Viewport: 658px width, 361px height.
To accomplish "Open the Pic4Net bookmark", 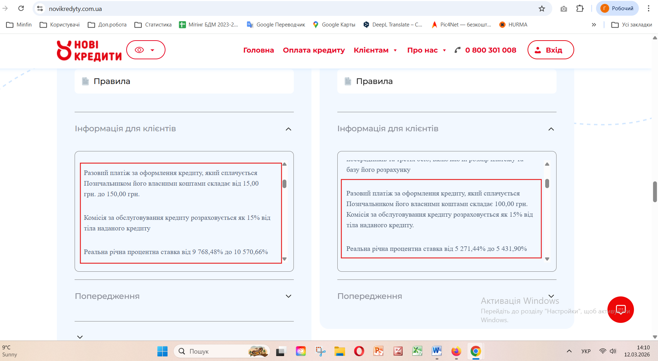I will pos(461,25).
